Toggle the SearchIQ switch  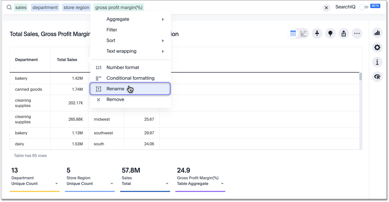click(x=364, y=7)
